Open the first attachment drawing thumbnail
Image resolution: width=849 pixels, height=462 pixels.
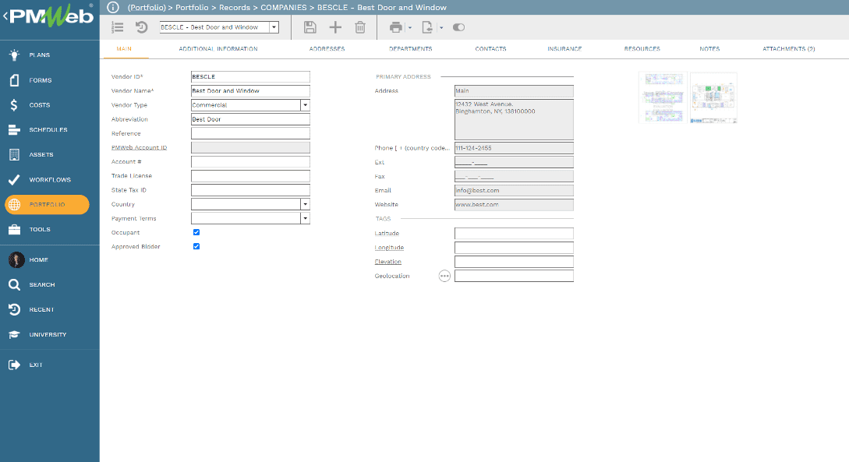662,98
